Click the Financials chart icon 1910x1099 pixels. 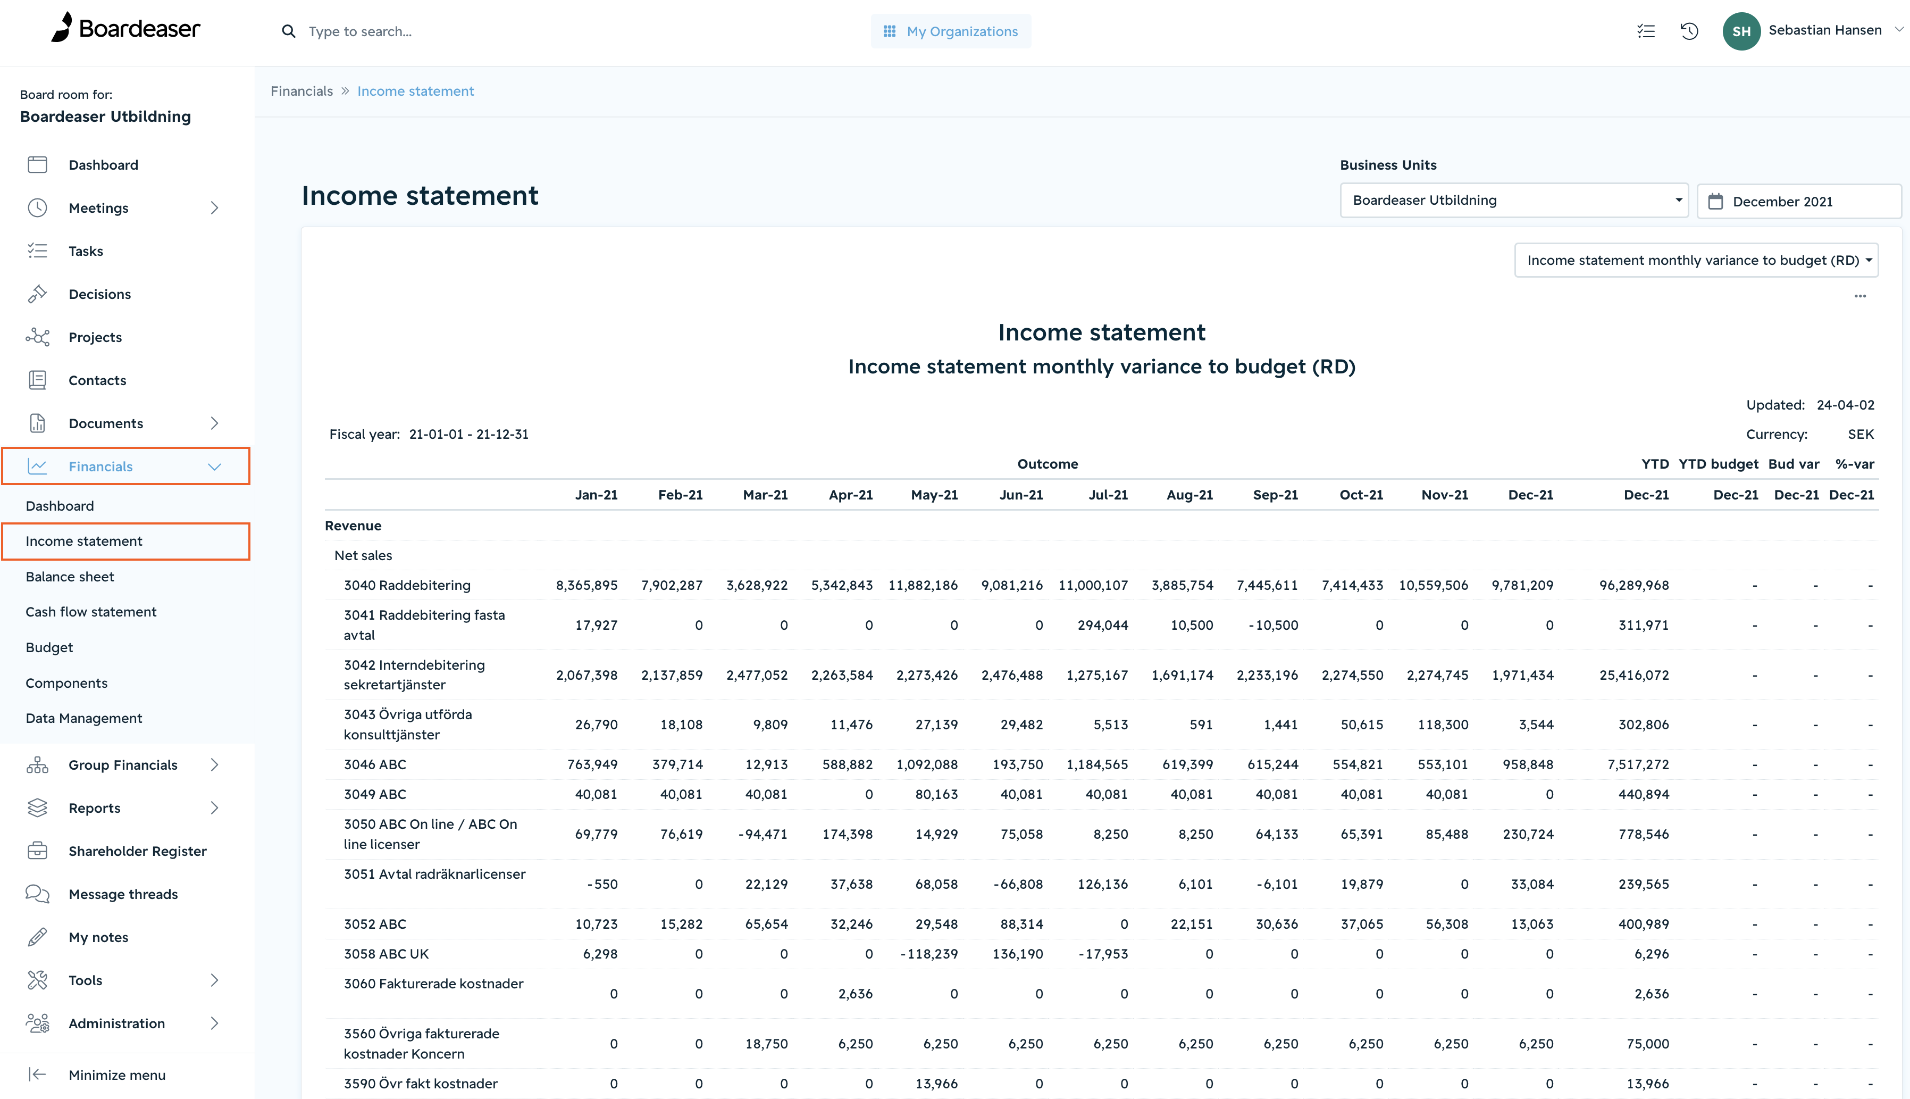tap(37, 467)
